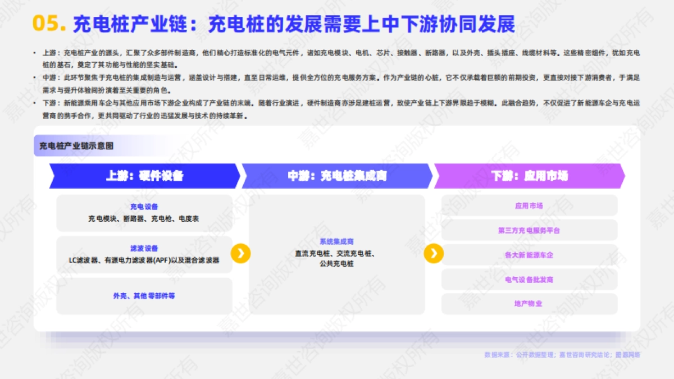Click the 充电设备 box
The image size is (674, 379).
(x=144, y=213)
